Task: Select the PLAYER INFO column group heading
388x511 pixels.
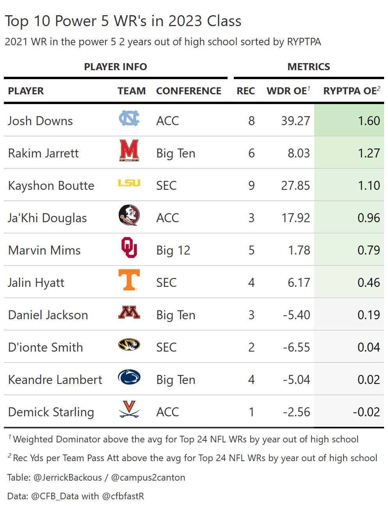Action: pyautogui.click(x=116, y=67)
